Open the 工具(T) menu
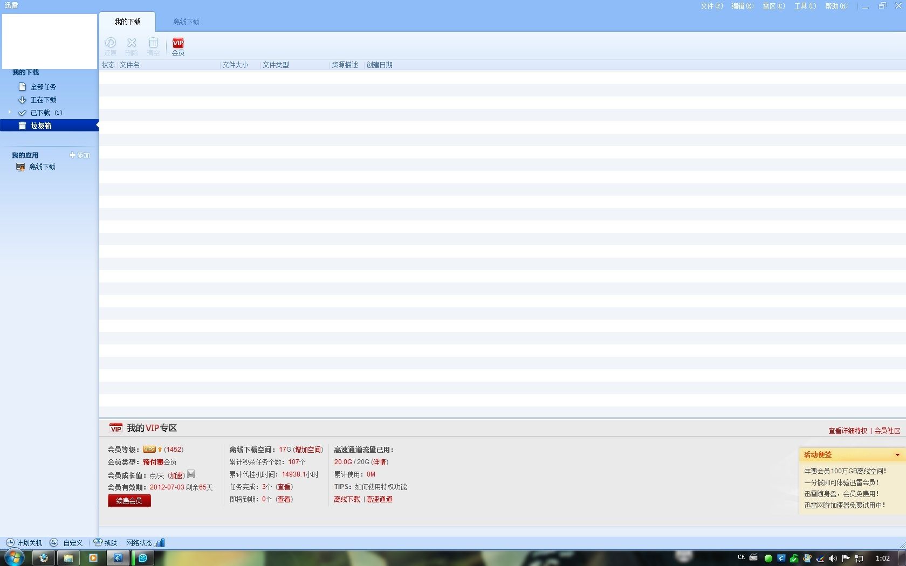Viewport: 906px width, 566px height. [805, 6]
